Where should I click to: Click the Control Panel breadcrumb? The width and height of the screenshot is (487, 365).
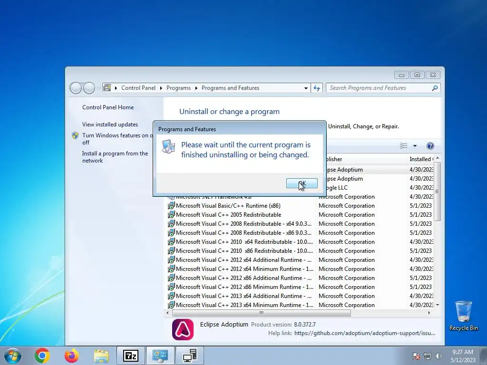(x=138, y=88)
